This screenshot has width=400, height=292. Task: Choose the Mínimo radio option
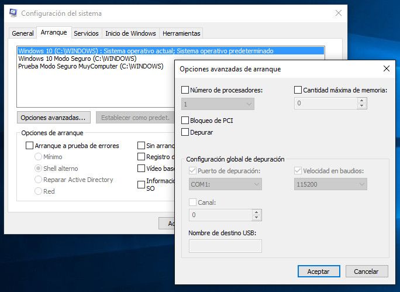point(38,156)
